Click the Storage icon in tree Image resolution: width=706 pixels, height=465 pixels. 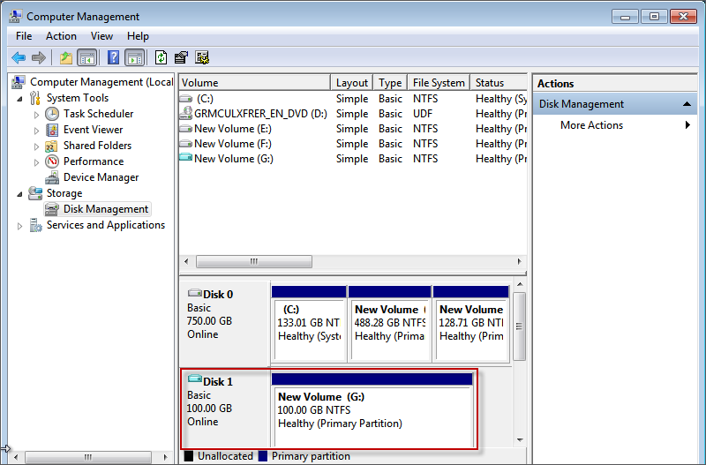[x=35, y=193]
